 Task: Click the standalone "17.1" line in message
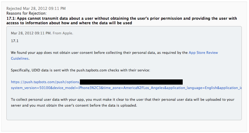tap(14, 41)
